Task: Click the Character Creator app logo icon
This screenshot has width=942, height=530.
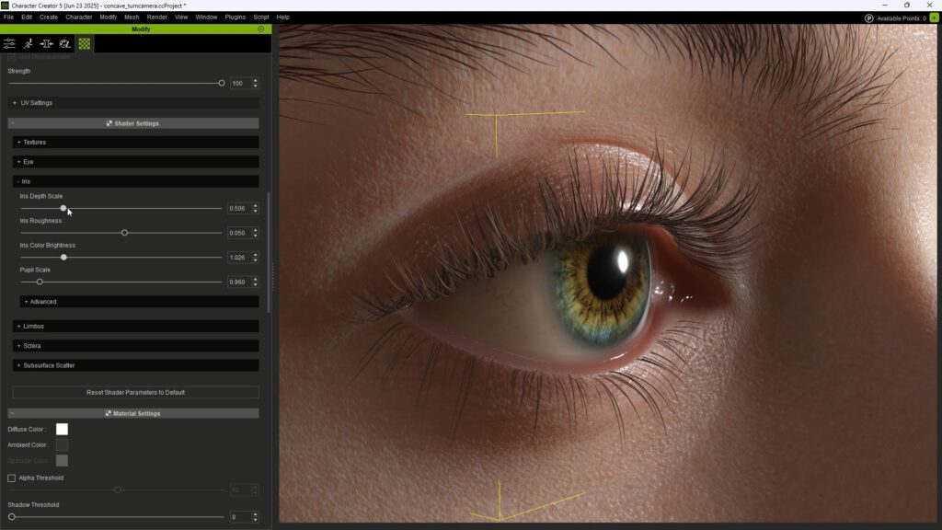Action: click(x=5, y=5)
